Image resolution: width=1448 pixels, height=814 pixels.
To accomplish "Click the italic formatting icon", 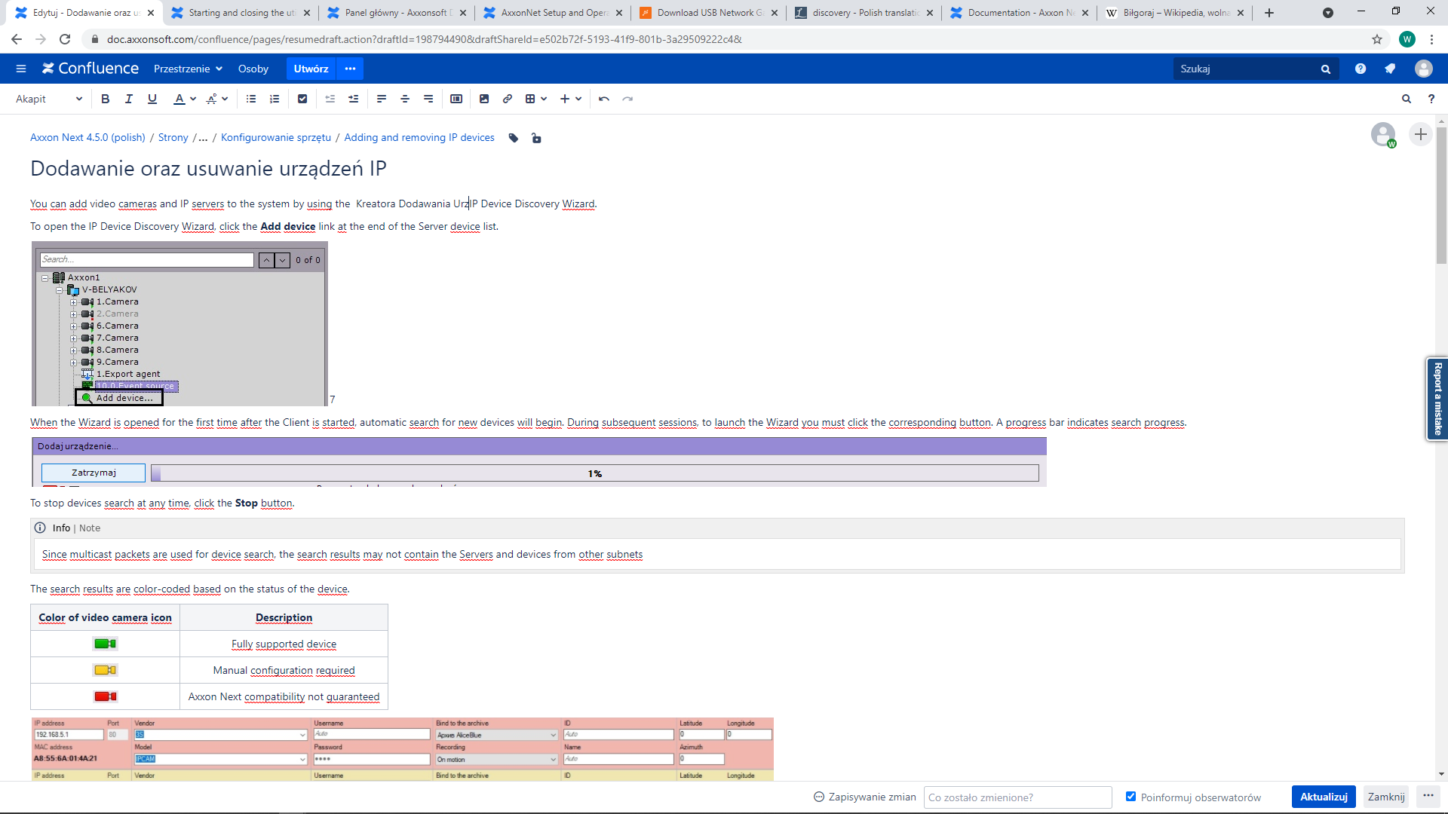I will 129,99.
